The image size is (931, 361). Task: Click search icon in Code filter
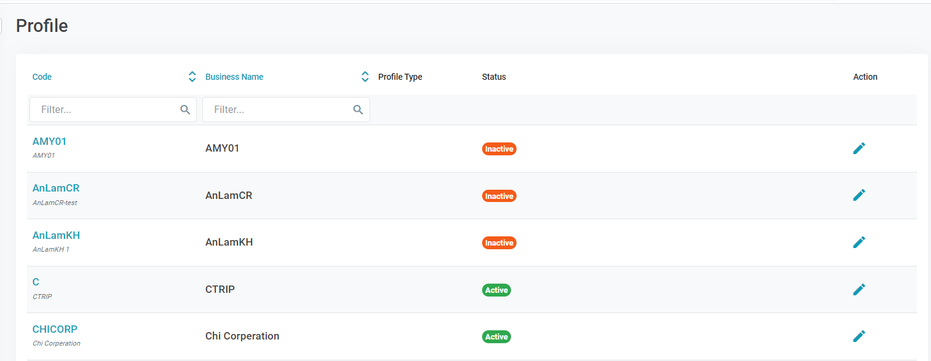point(185,110)
